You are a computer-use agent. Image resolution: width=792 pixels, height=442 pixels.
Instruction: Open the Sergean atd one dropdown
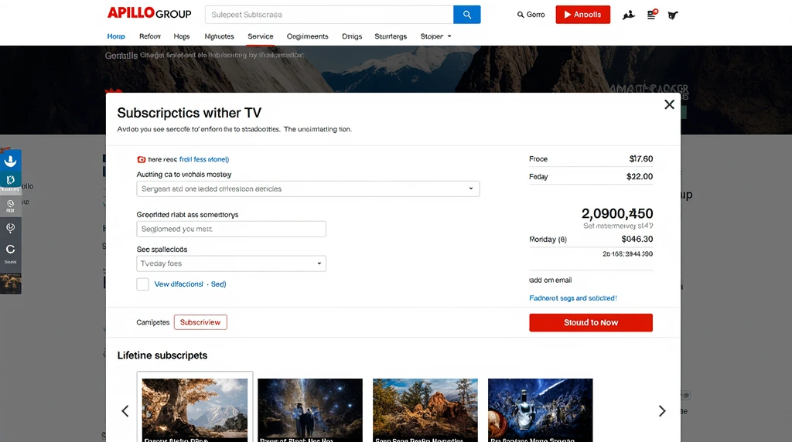[x=308, y=189]
